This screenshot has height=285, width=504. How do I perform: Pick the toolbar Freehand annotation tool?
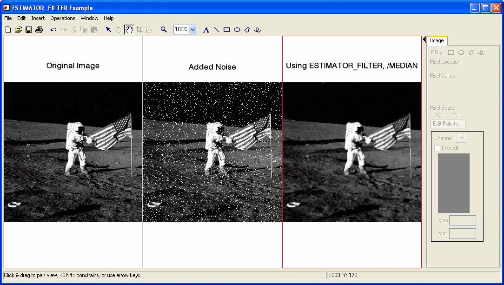pos(257,30)
